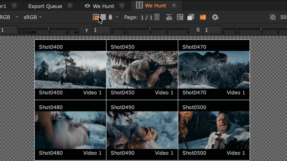Viewport: 287px width, 161px height.
Task: Close the We Hunt viewer tab
Action: [122, 6]
